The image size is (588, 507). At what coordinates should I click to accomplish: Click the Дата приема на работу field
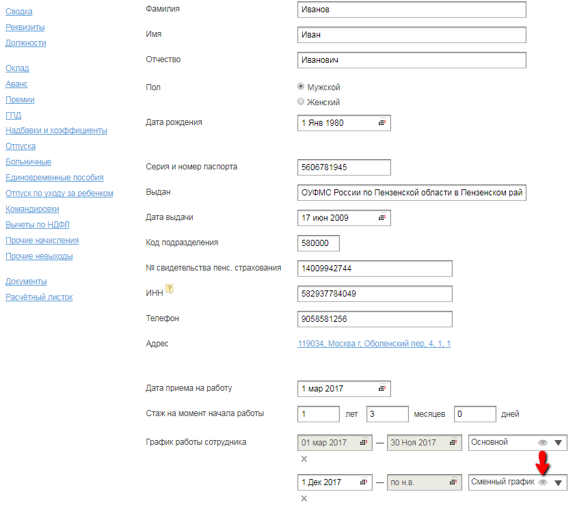point(344,389)
